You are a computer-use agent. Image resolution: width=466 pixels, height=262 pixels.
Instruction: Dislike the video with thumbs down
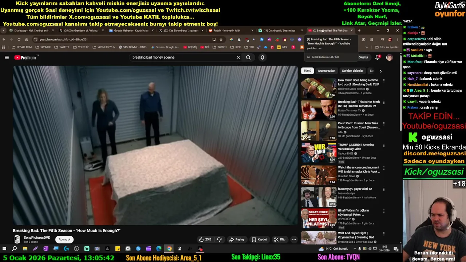point(219,239)
